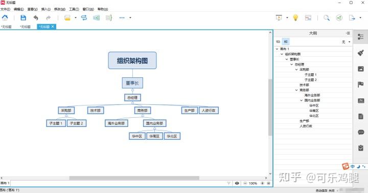The height and width of the screenshot is (193, 368).
Task: Open the 查看 (View) menu
Action: point(32,9)
